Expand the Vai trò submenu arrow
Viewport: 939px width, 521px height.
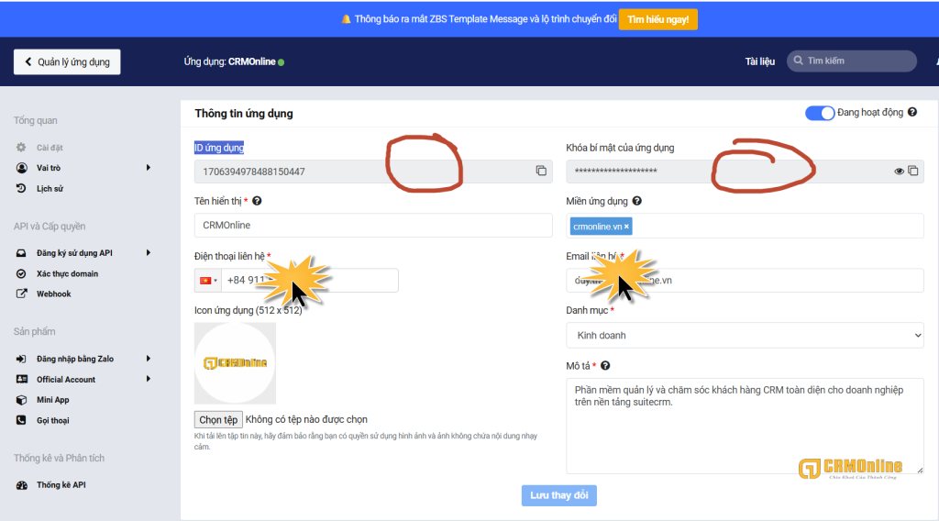148,168
